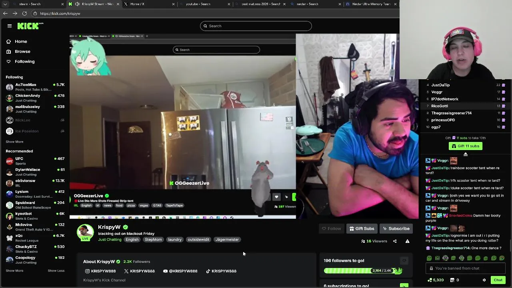Viewport: 512px width, 288px height.
Task: Click JustDaTip in gift leaderboard
Action: pyautogui.click(x=440, y=85)
